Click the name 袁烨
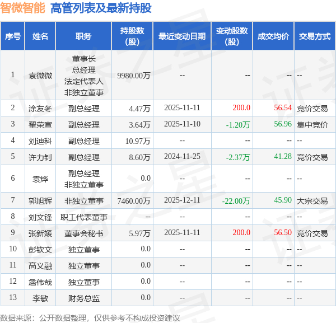Viewport: 336px width, 323px height. click(x=40, y=179)
